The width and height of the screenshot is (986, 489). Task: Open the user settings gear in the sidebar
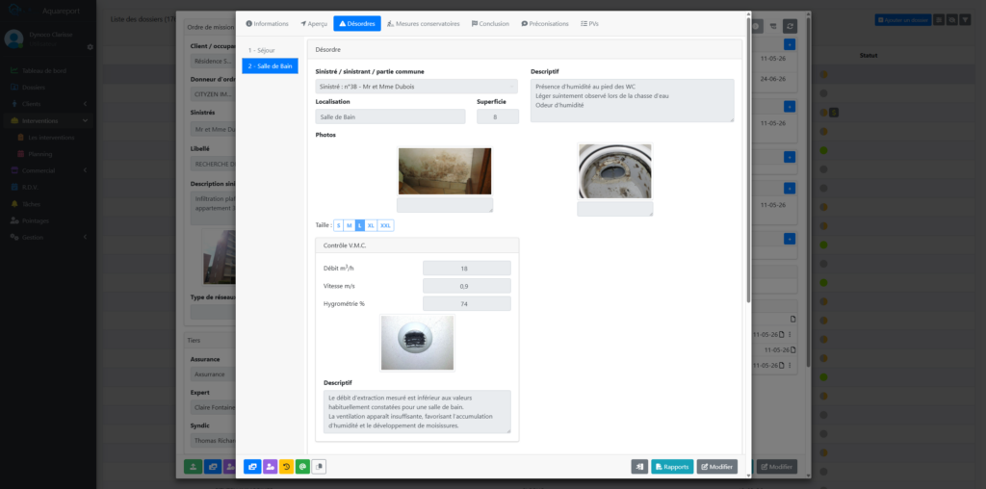point(90,47)
